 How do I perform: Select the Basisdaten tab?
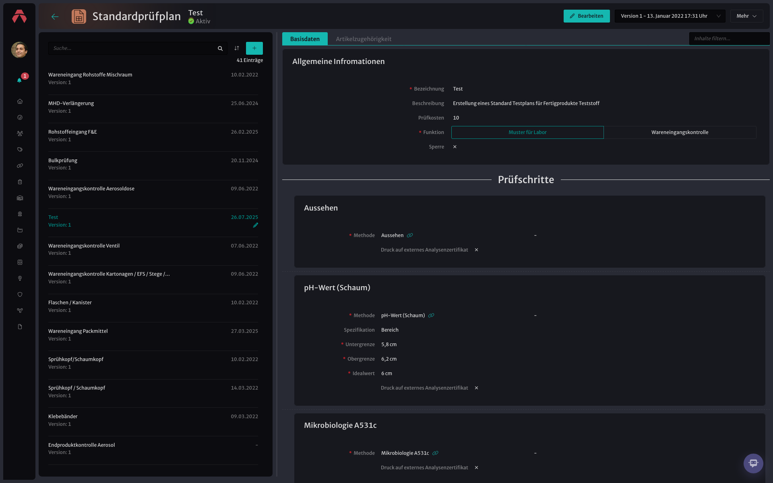point(305,39)
